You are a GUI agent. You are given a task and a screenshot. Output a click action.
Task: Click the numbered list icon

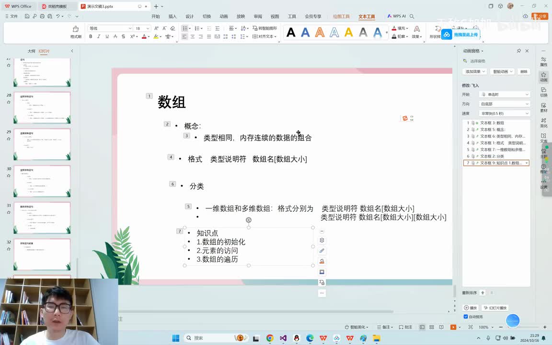point(197,28)
